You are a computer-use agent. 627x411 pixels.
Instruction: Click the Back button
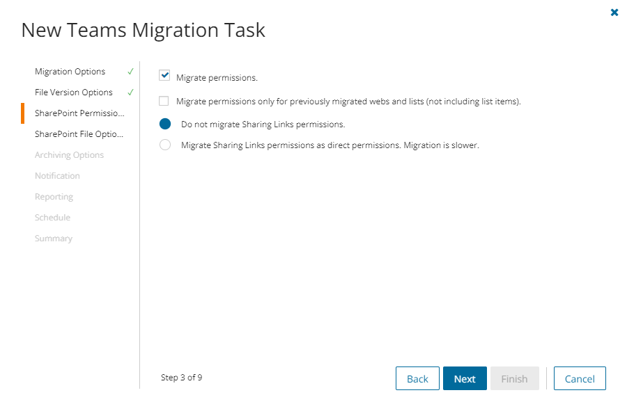pos(417,378)
